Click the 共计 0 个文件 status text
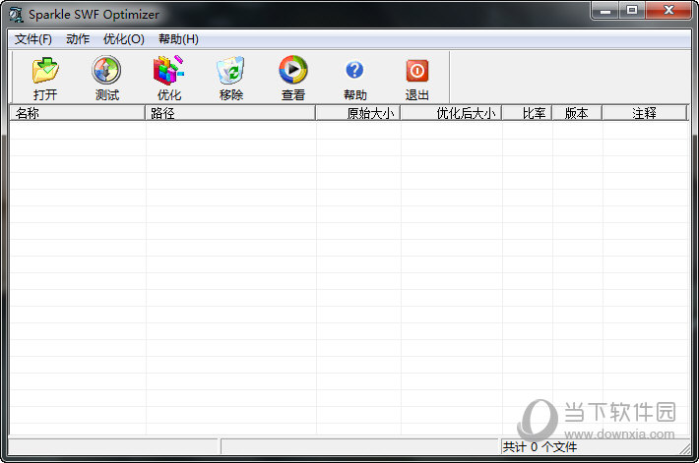Screen dimensions: 699x463 540,446
